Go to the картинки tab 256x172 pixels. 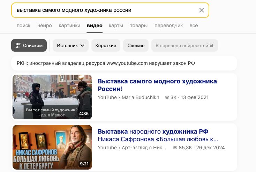pos(69,26)
